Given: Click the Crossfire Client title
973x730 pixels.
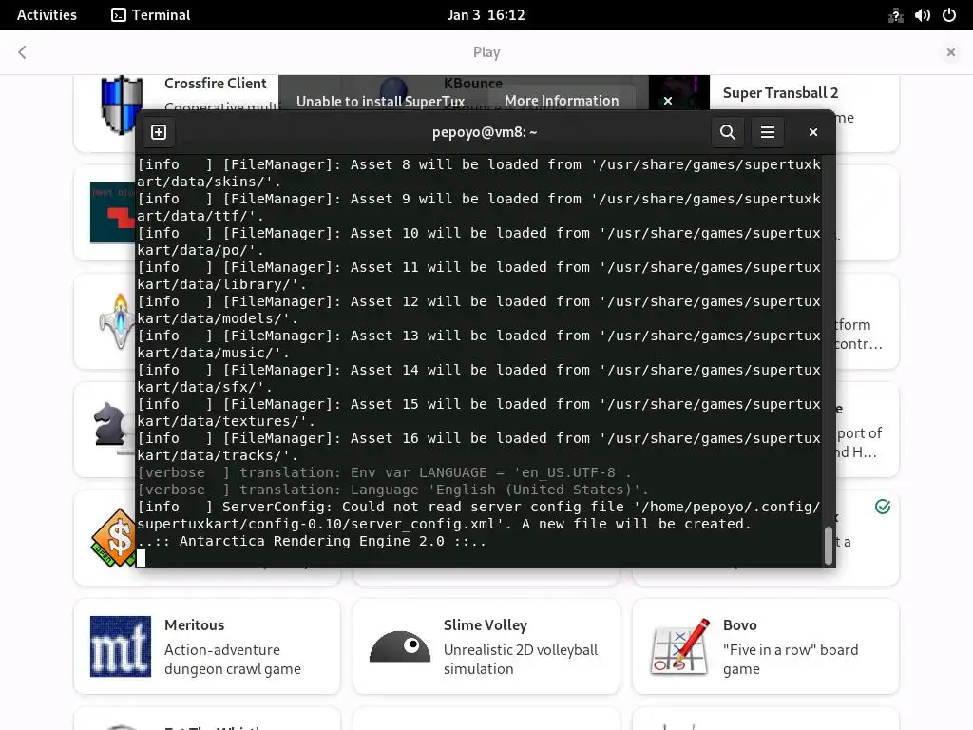Looking at the screenshot, I should point(216,84).
